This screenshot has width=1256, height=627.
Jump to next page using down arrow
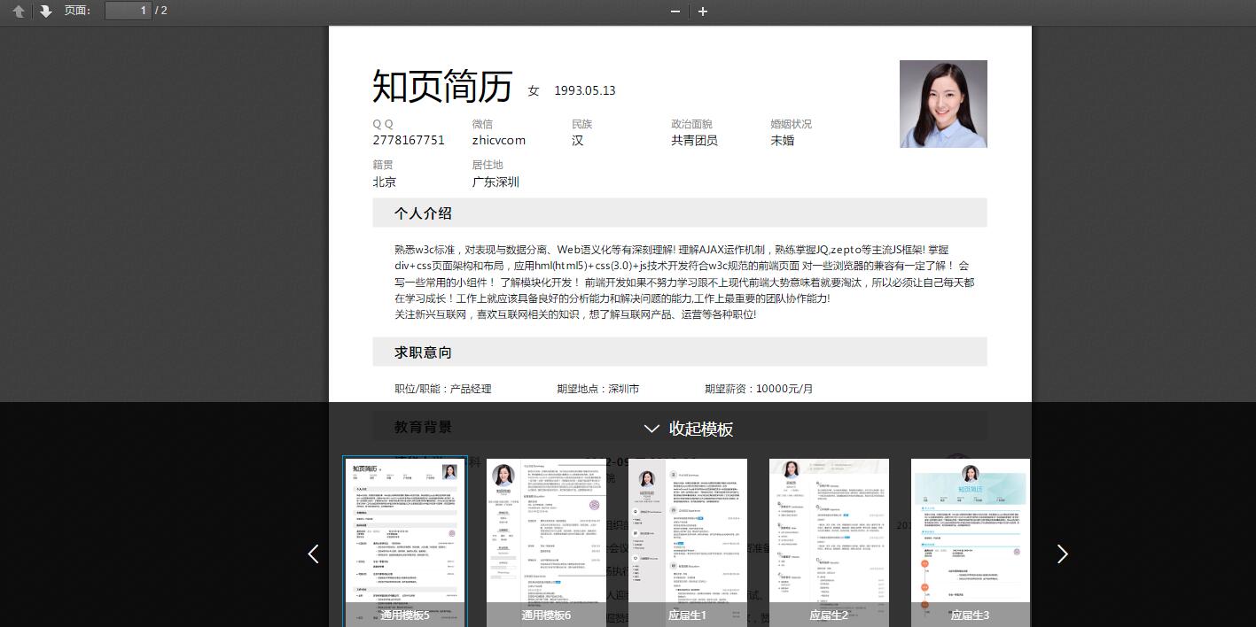click(46, 12)
